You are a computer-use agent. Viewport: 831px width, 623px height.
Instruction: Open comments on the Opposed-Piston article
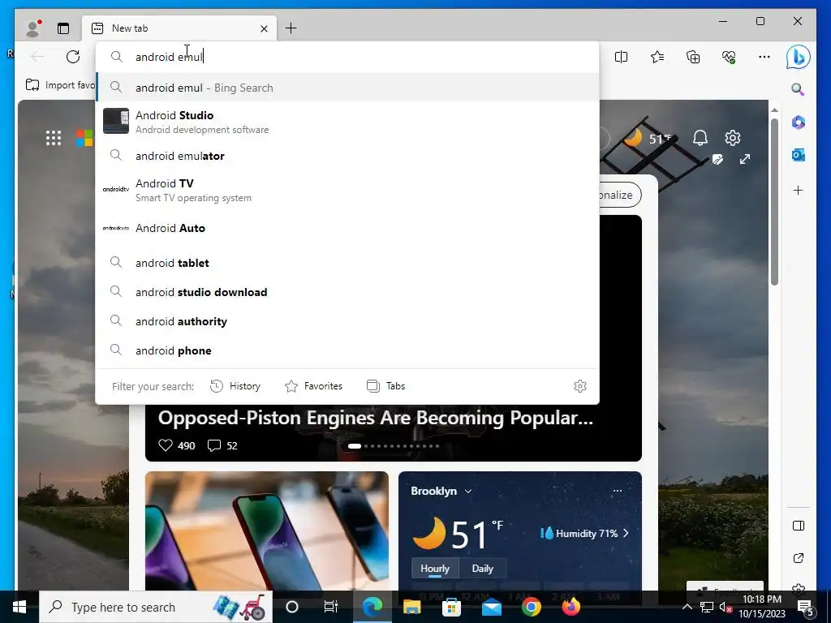click(222, 445)
